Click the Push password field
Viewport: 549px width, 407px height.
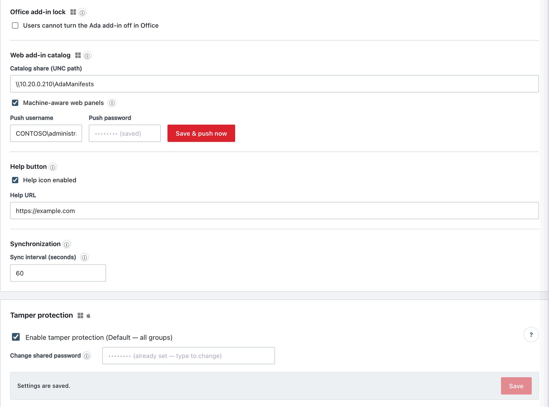125,133
